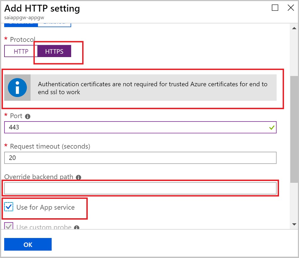Maximize the Add HTTP setting panel
The image size is (299, 258).
tap(275, 8)
